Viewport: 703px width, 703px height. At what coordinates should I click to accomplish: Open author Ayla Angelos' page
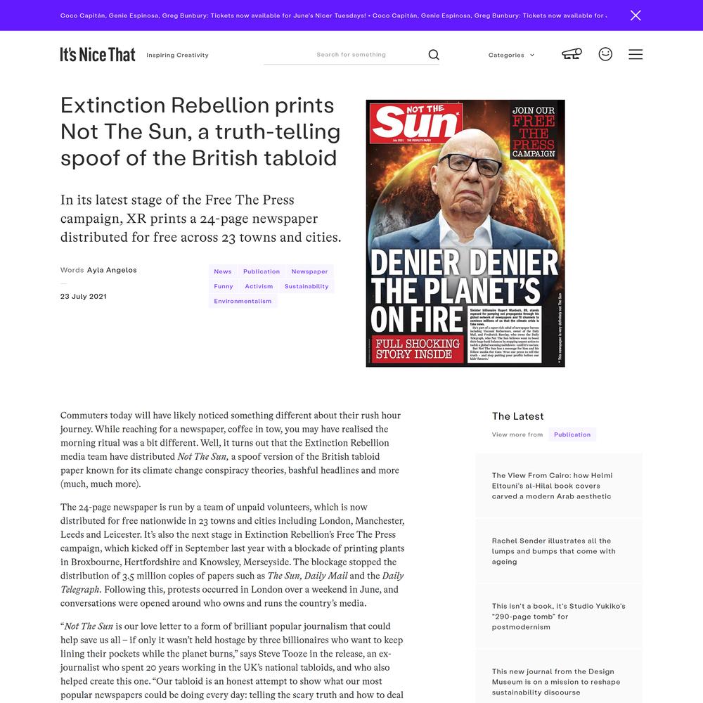112,270
